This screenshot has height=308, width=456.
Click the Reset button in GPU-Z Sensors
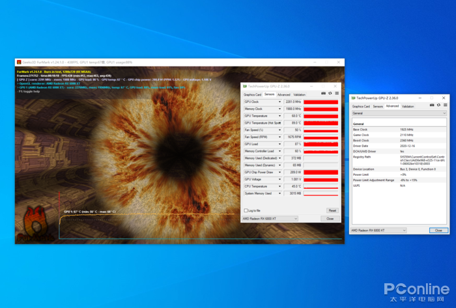pos(332,210)
